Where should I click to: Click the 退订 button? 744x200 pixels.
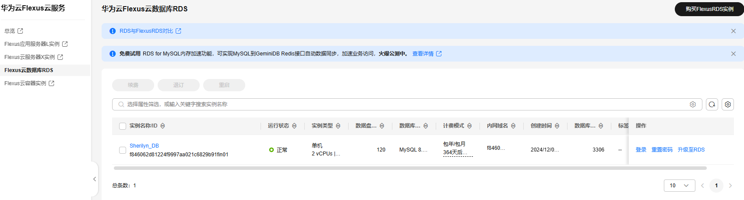(x=179, y=85)
